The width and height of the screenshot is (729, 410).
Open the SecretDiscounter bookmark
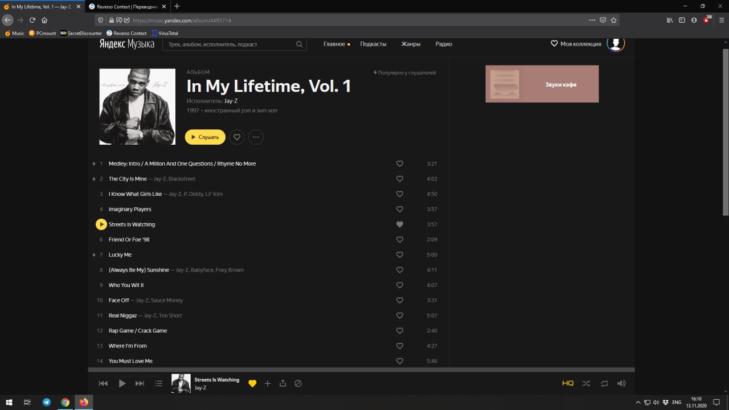tap(81, 33)
